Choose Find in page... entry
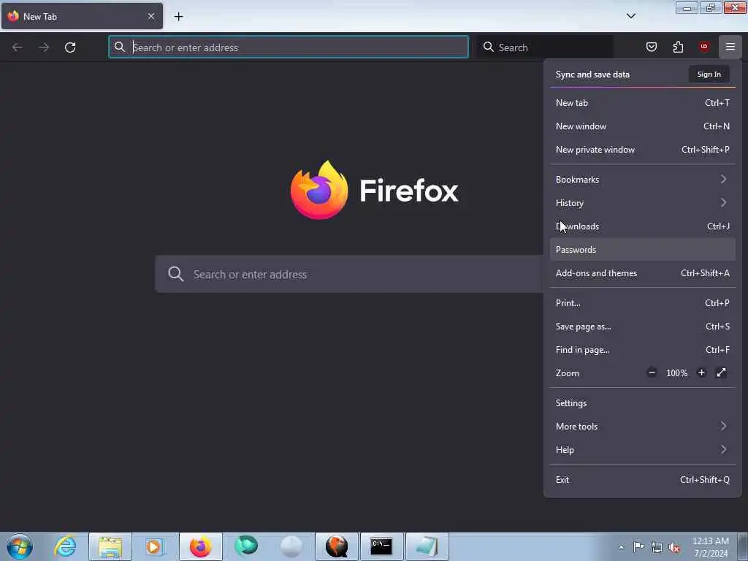Image resolution: width=748 pixels, height=561 pixels. coord(643,350)
